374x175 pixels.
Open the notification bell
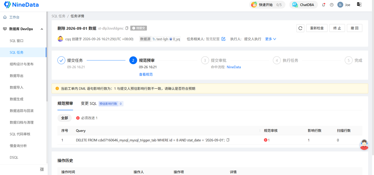pos(323,5)
